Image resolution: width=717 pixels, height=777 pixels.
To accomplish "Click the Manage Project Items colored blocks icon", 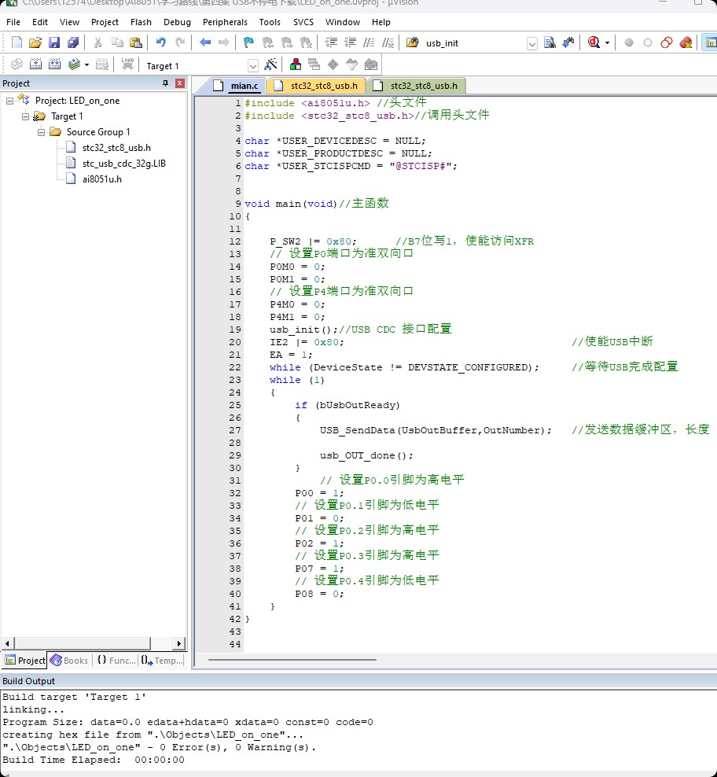I will (296, 65).
